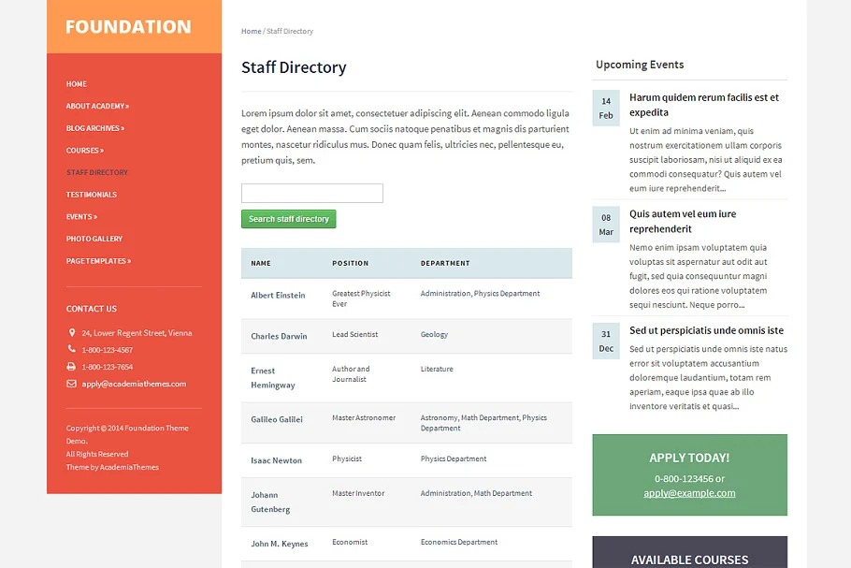This screenshot has height=568, width=851.
Task: Click into the staff search text field
Action: click(311, 194)
